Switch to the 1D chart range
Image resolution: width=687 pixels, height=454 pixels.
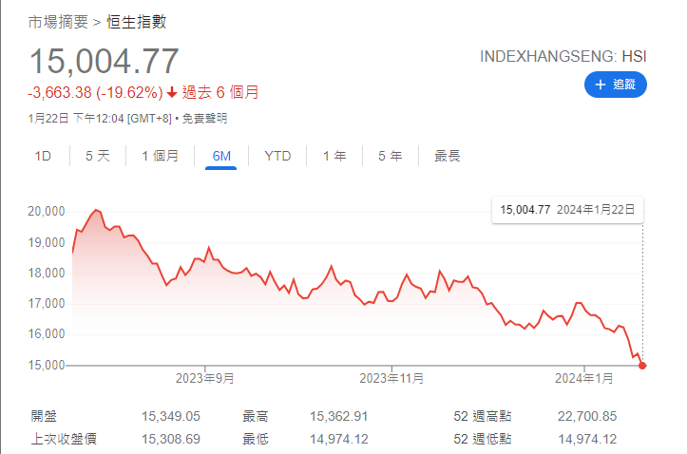click(43, 156)
